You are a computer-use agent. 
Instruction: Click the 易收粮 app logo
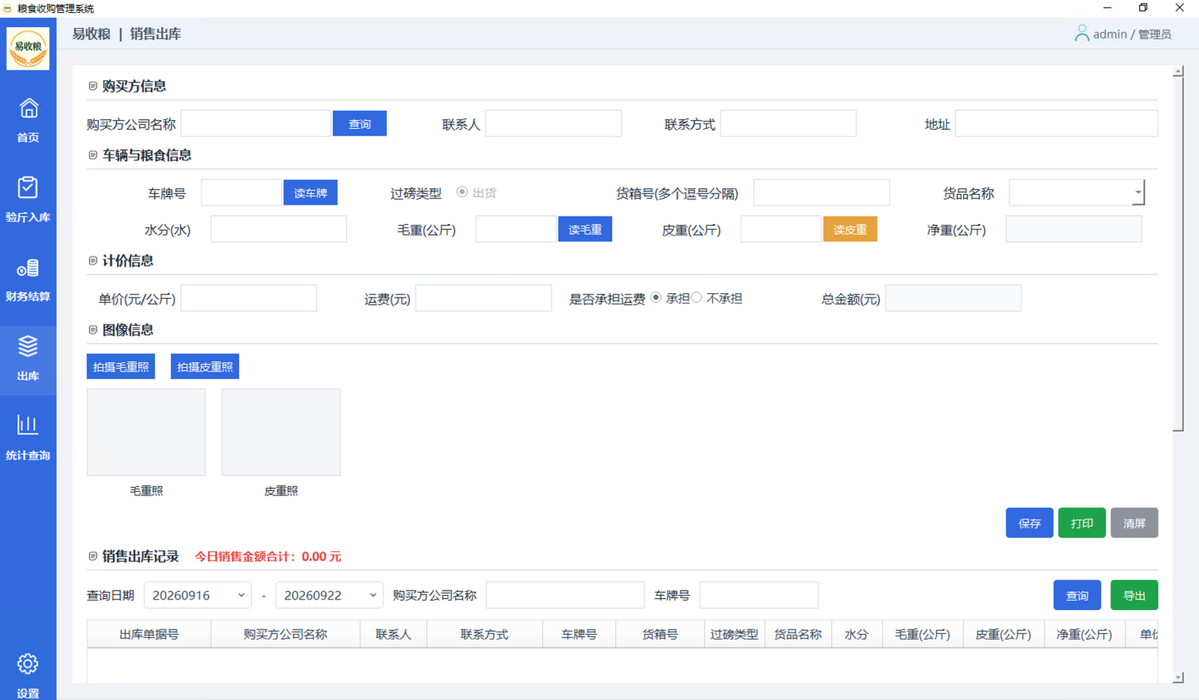(x=28, y=49)
